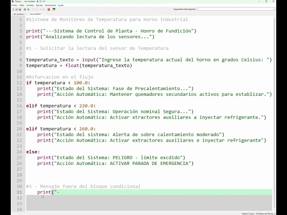Click the Step out debugger icon

click(x=40, y=9)
